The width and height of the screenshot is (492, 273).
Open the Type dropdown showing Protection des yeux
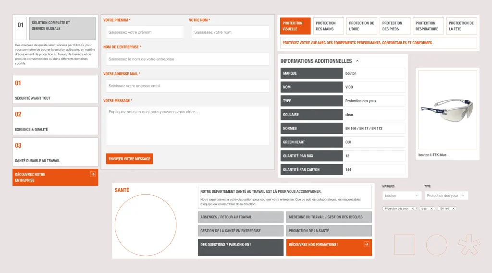tap(446, 196)
